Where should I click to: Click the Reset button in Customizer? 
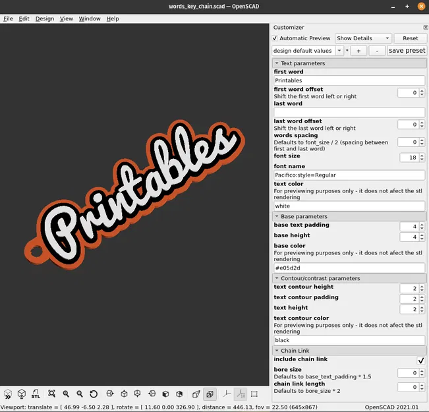tap(410, 38)
